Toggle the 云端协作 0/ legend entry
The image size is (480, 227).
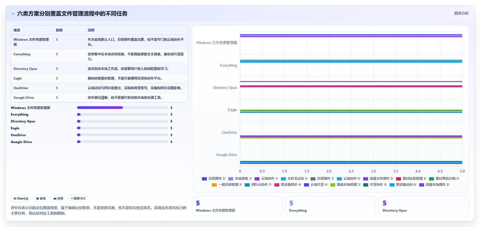[x=348, y=179]
